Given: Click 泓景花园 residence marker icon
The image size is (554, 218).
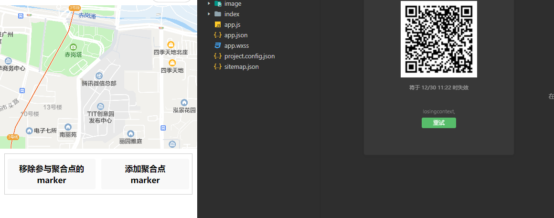Looking at the screenshot, I should point(184,103).
